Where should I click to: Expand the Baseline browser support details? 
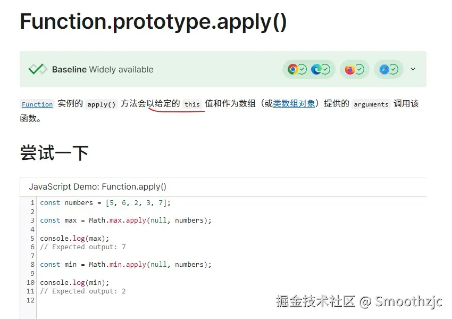(x=413, y=69)
